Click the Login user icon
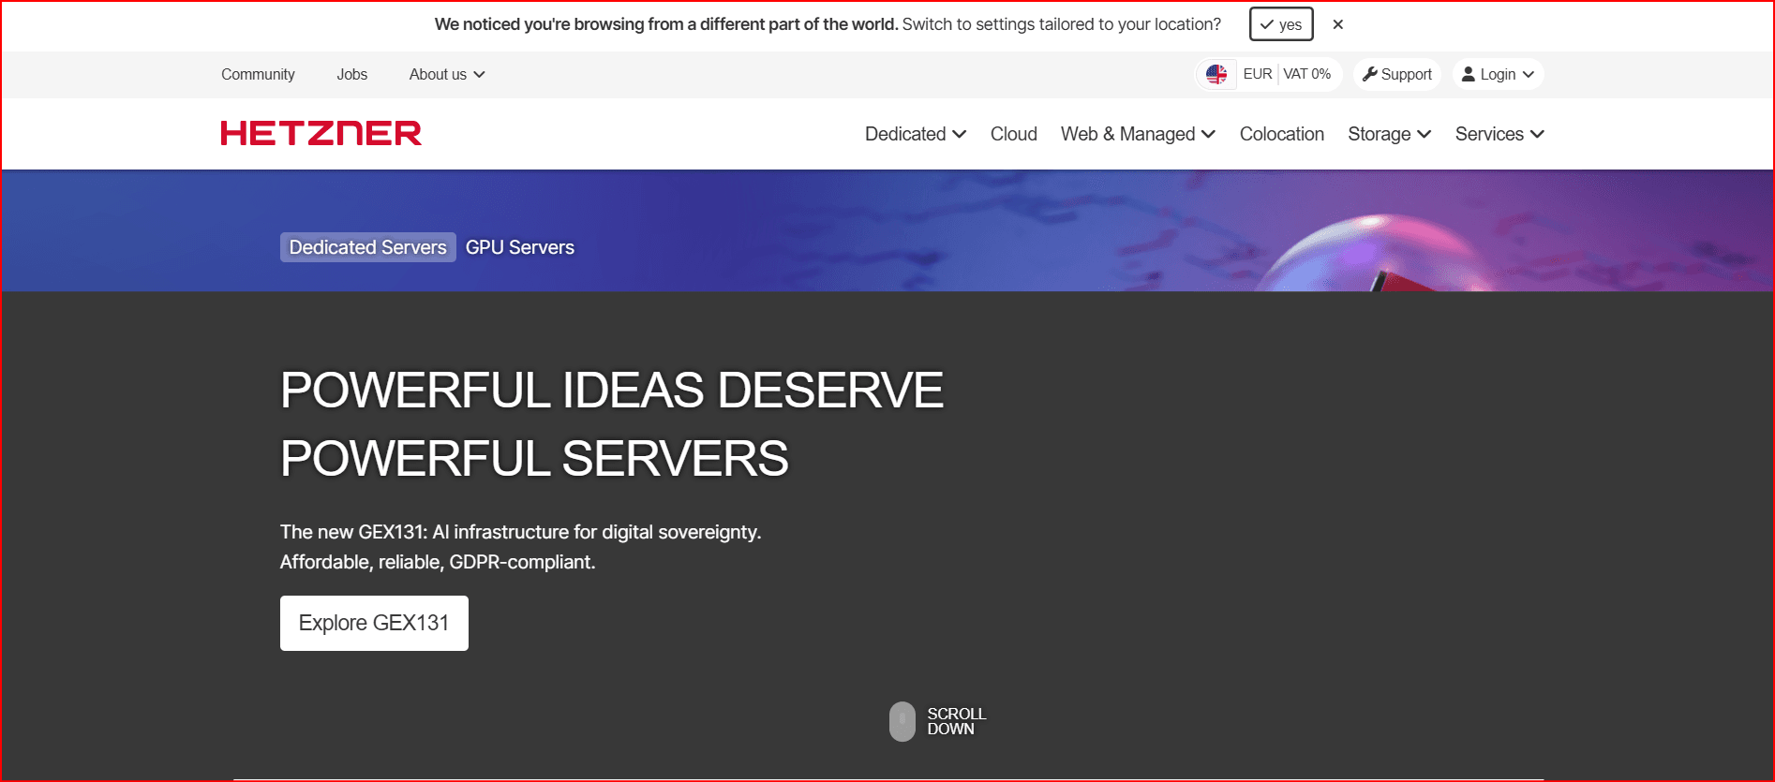 pos(1469,74)
